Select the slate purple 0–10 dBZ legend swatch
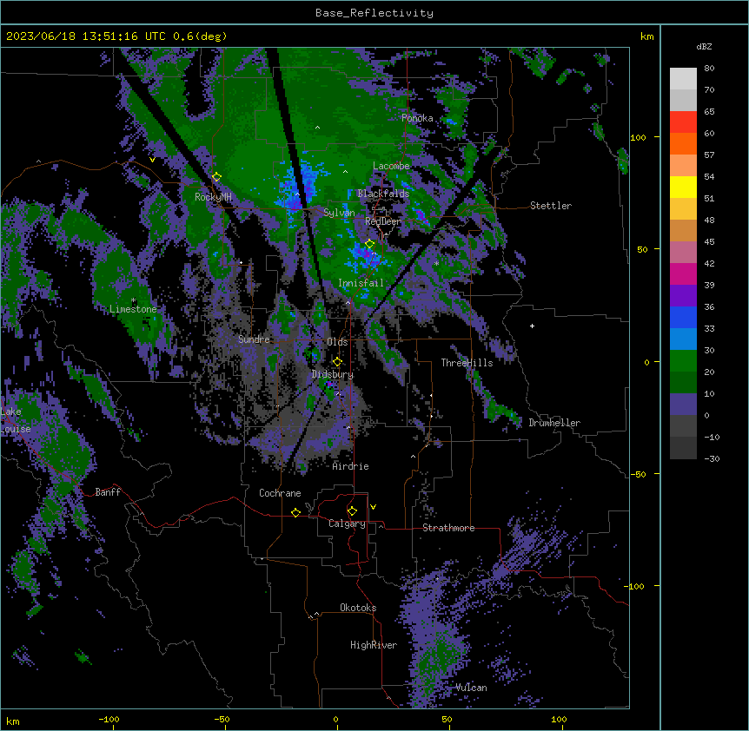This screenshot has width=749, height=731. pyautogui.click(x=683, y=405)
